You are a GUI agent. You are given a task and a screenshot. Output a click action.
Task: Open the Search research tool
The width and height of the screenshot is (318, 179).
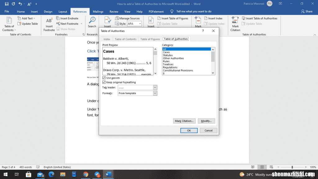pos(92,22)
